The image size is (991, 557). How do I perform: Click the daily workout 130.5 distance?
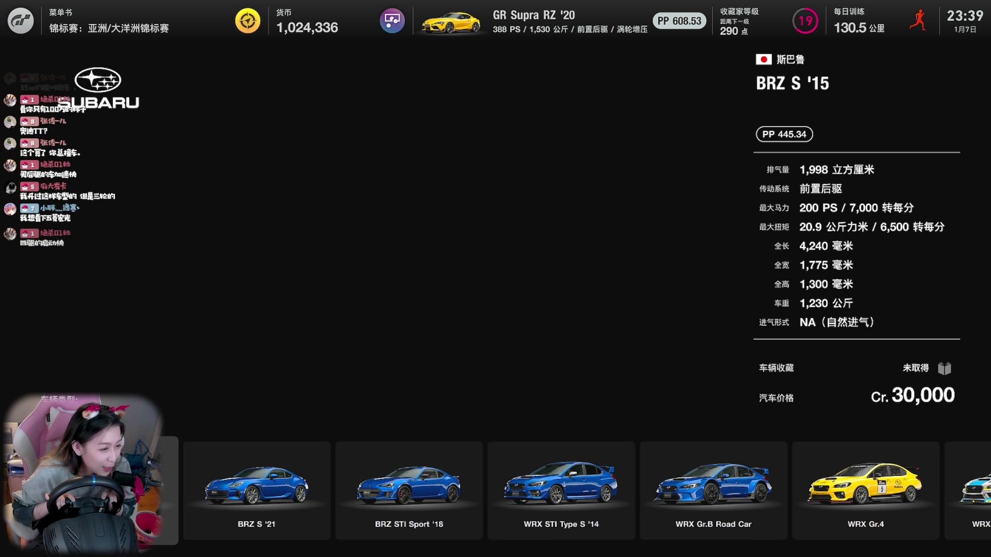click(x=859, y=28)
